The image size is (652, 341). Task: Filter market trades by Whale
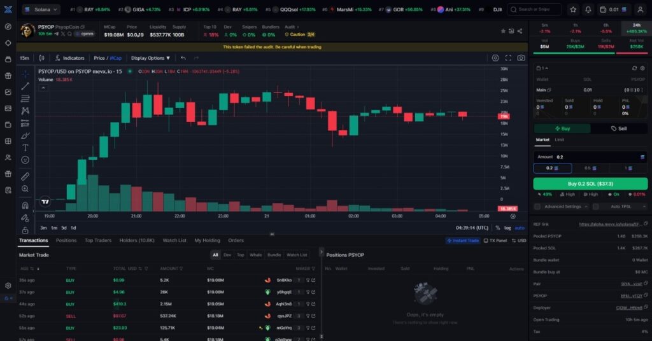[256, 255]
